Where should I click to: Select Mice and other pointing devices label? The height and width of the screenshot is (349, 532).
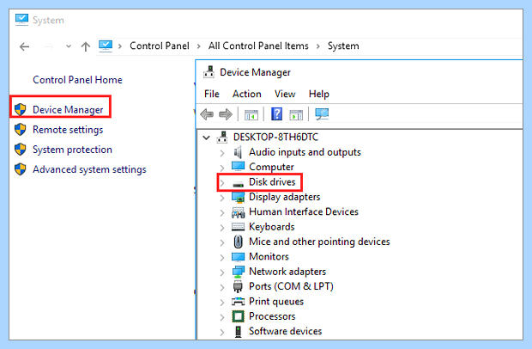[319, 242]
